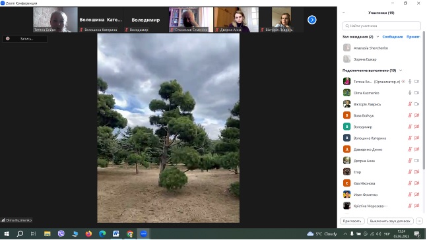Click Дворна Анна camera icon
The width and height of the screenshot is (427, 240).
[x=416, y=160]
